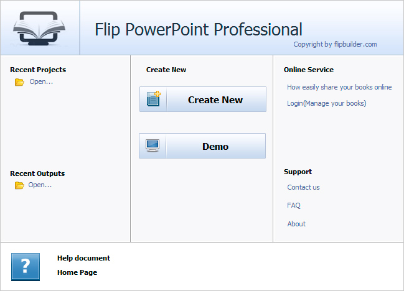This screenshot has width=404, height=291.
Task: Open 'How easily share your books online'
Action: point(339,87)
